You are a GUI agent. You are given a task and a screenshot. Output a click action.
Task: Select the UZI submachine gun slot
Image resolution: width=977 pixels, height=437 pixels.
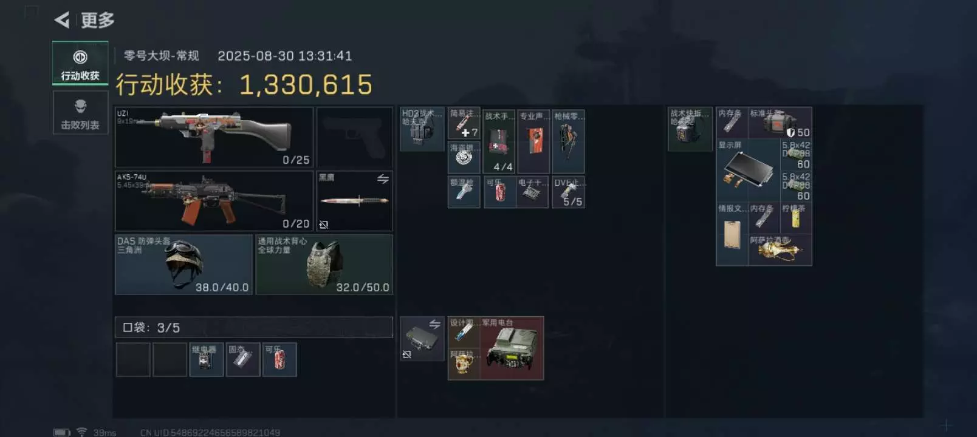coord(214,137)
